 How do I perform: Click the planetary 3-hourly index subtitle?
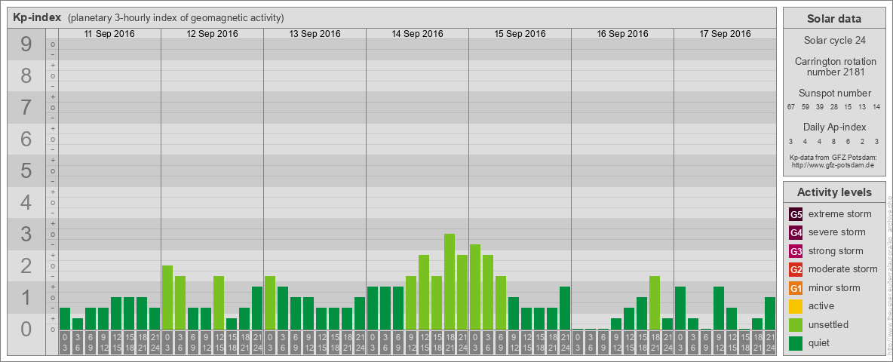point(176,18)
